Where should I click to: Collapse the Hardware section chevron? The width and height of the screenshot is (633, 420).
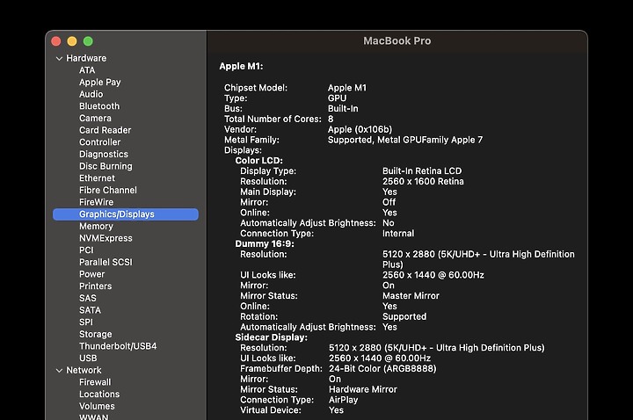pos(60,59)
